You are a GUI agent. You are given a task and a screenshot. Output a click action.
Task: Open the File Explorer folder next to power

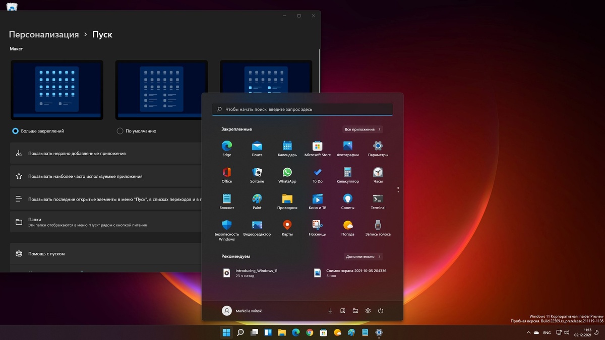coord(355,311)
